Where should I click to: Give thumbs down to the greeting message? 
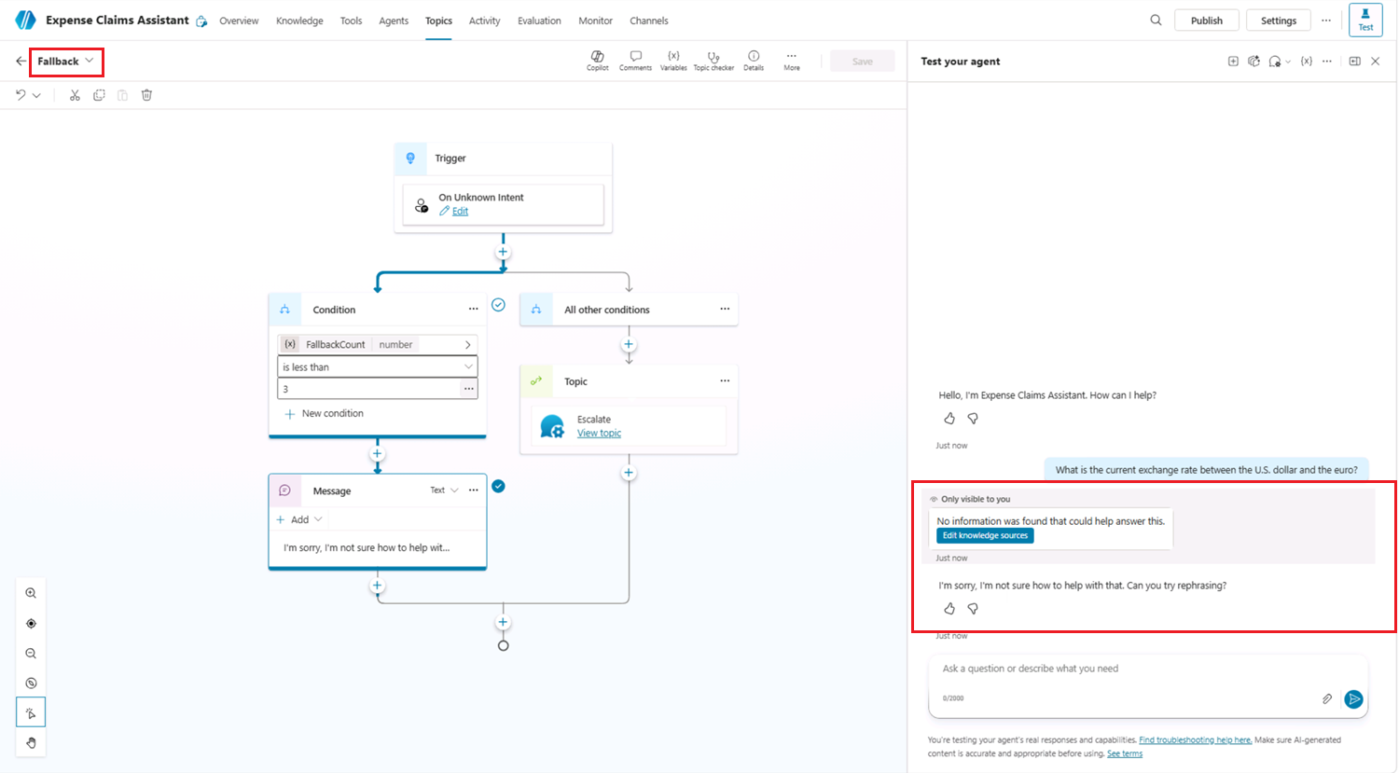973,419
